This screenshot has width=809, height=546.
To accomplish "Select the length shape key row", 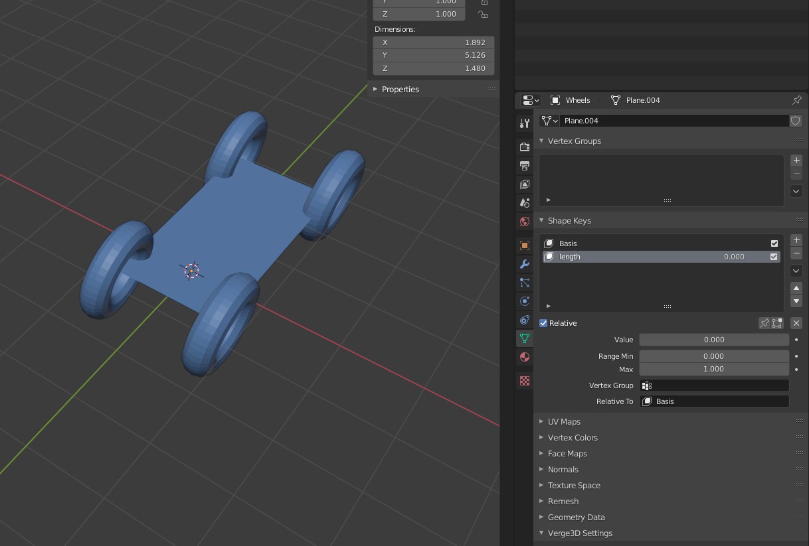I will pos(662,257).
